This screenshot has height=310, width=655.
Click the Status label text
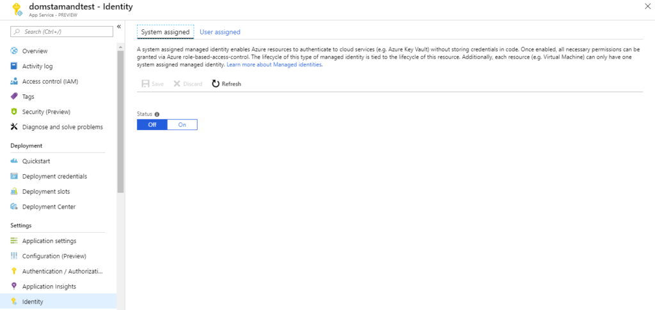[x=145, y=114]
